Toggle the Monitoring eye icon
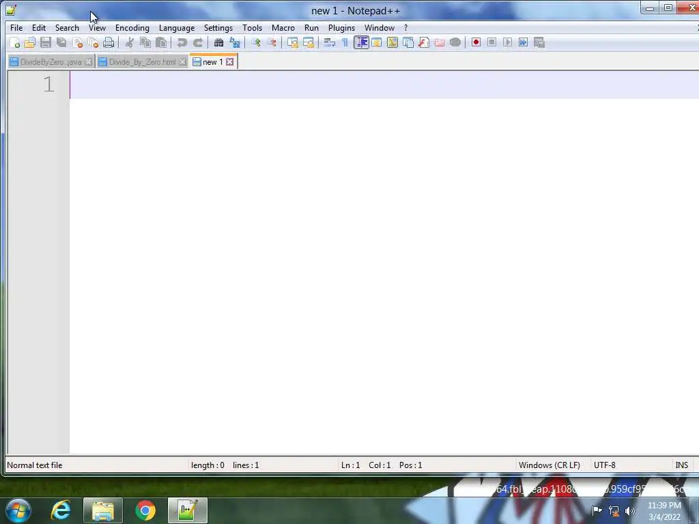 click(455, 43)
